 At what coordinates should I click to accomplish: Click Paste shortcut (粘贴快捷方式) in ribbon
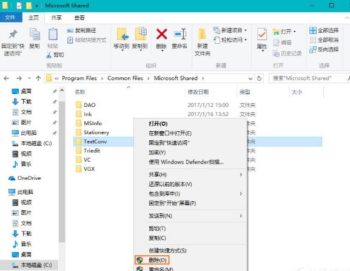[87, 40]
